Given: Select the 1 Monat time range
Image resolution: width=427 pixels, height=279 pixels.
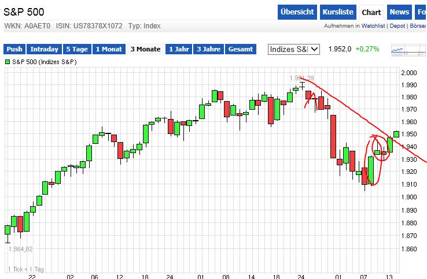Looking at the screenshot, I should click(109, 49).
